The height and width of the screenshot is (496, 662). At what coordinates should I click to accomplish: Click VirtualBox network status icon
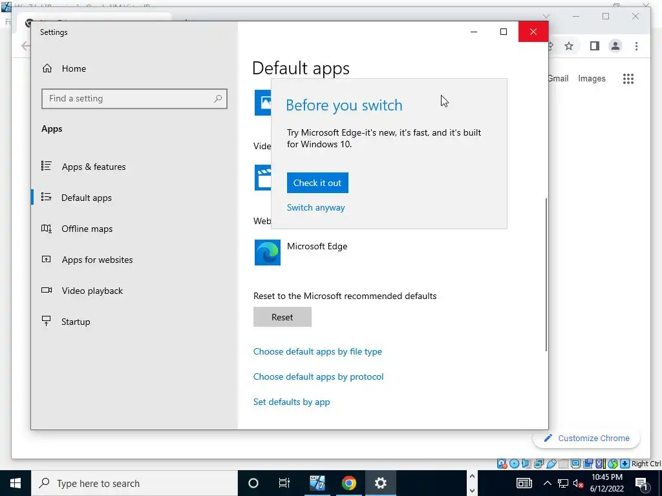(539, 464)
